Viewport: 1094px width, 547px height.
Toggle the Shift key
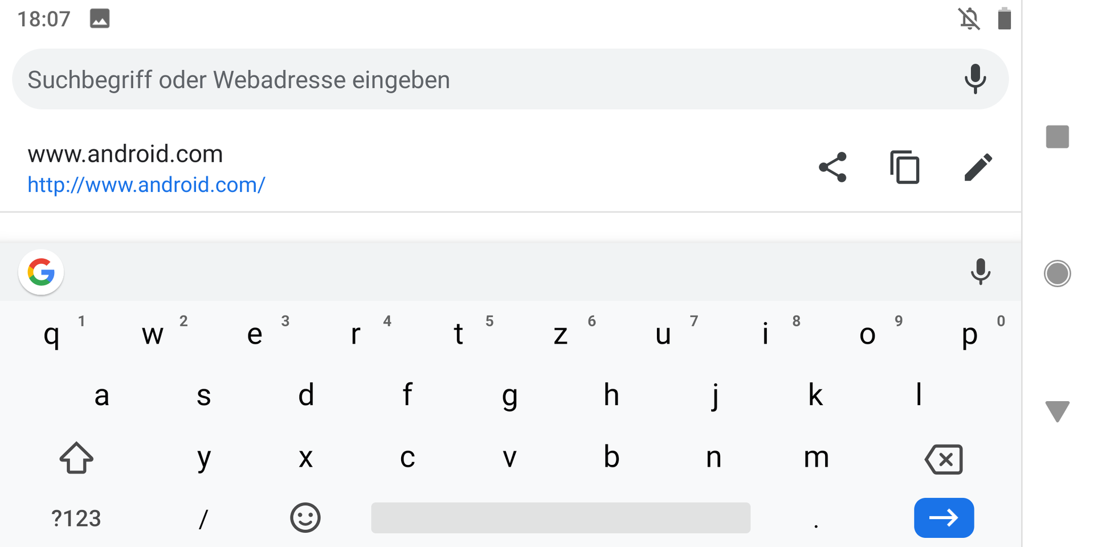(76, 458)
